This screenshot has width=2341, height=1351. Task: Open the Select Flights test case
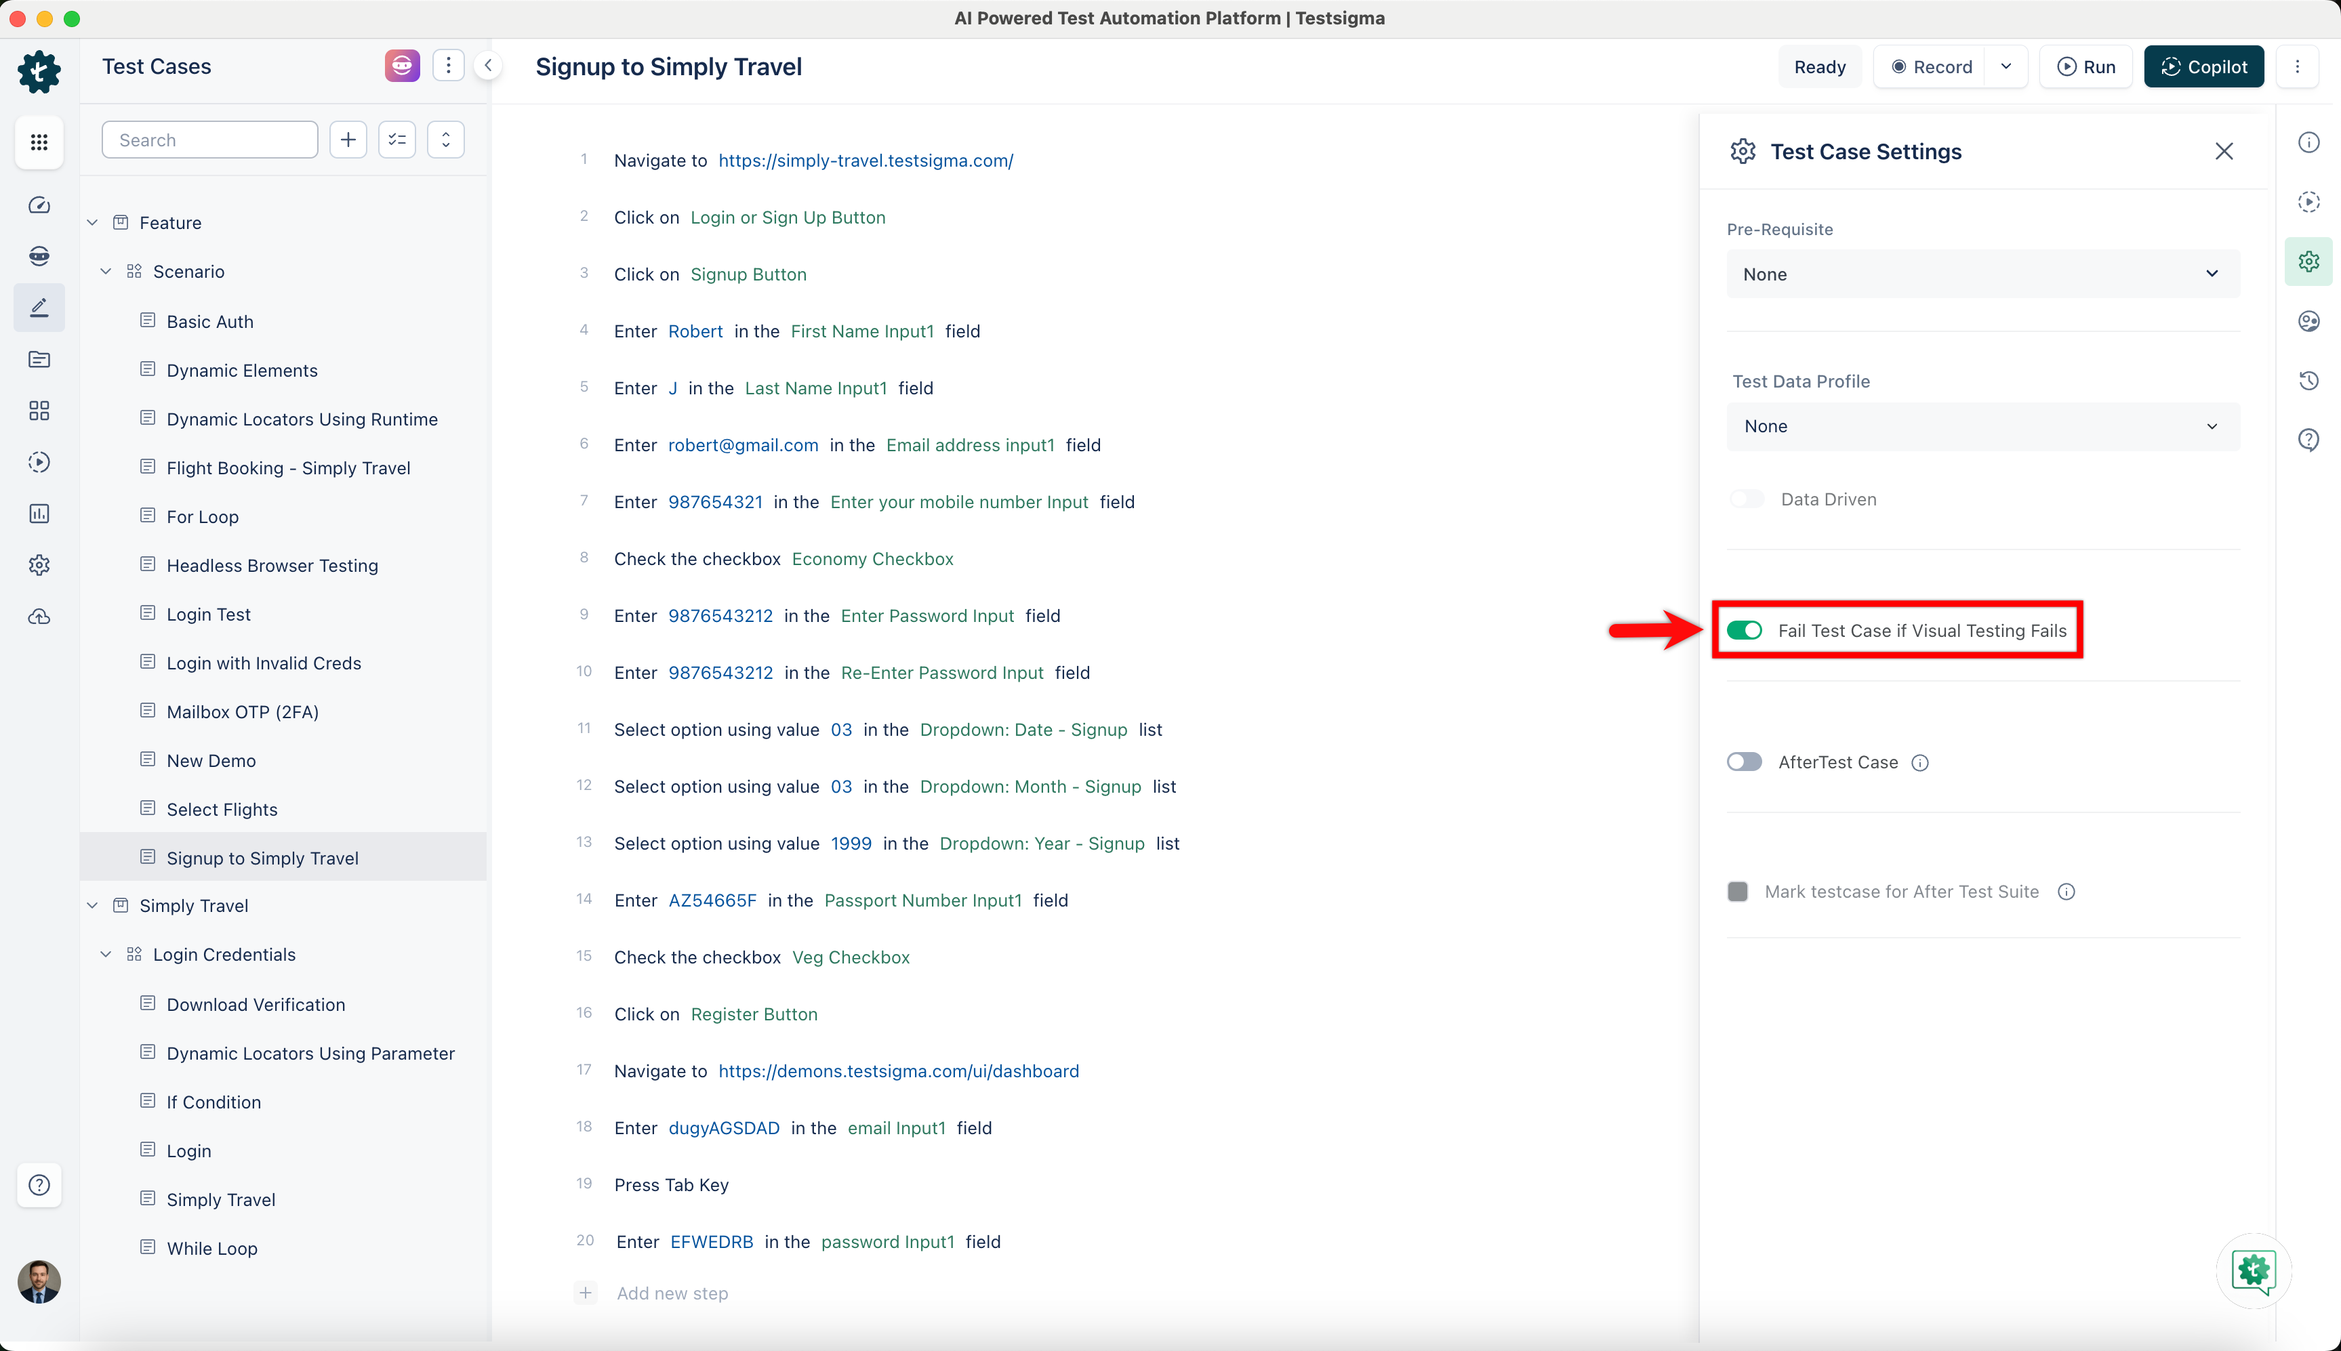[x=222, y=809]
